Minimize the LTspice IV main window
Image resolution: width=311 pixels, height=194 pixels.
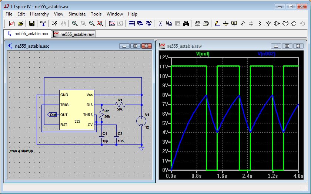pyautogui.click(x=280, y=7)
